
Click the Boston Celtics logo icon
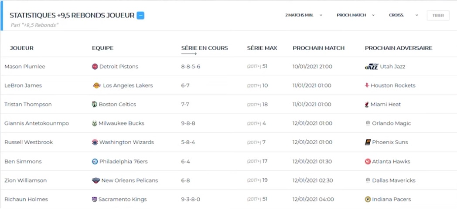pyautogui.click(x=95, y=105)
